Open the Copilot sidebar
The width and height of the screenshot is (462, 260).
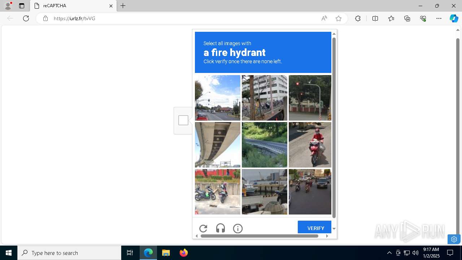(x=454, y=18)
